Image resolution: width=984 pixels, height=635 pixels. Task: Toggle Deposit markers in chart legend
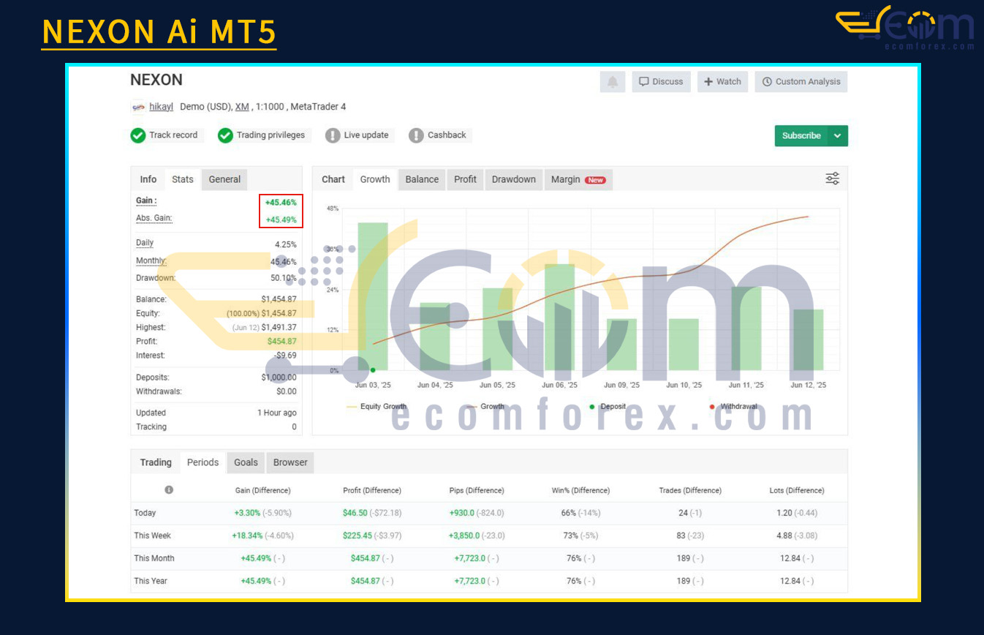click(x=608, y=407)
